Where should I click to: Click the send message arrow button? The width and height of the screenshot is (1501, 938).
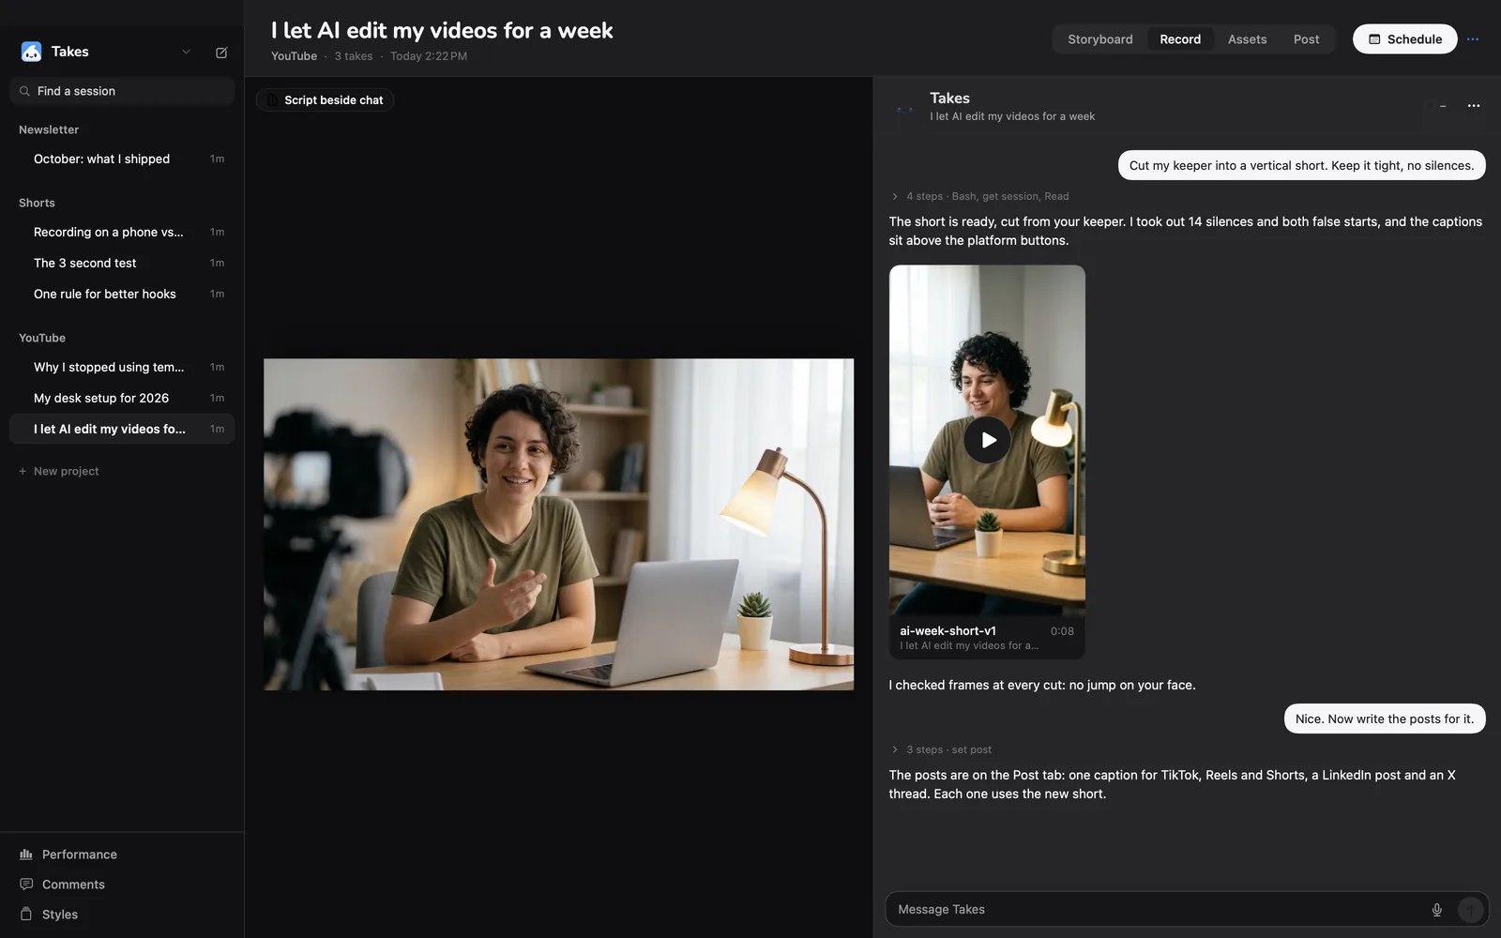pos(1470,910)
